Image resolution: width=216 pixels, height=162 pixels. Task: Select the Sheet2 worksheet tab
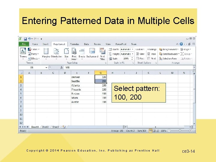[x=45, y=127]
